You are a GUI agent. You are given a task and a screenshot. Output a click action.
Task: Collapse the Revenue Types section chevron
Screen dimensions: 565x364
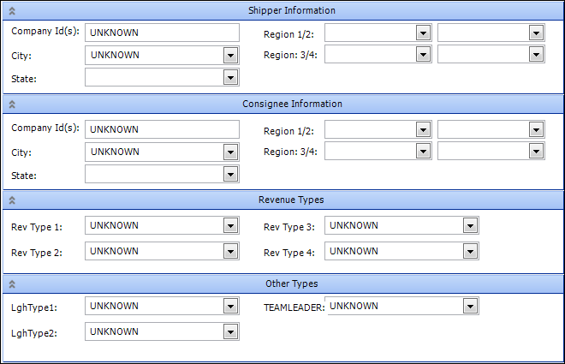coord(11,200)
